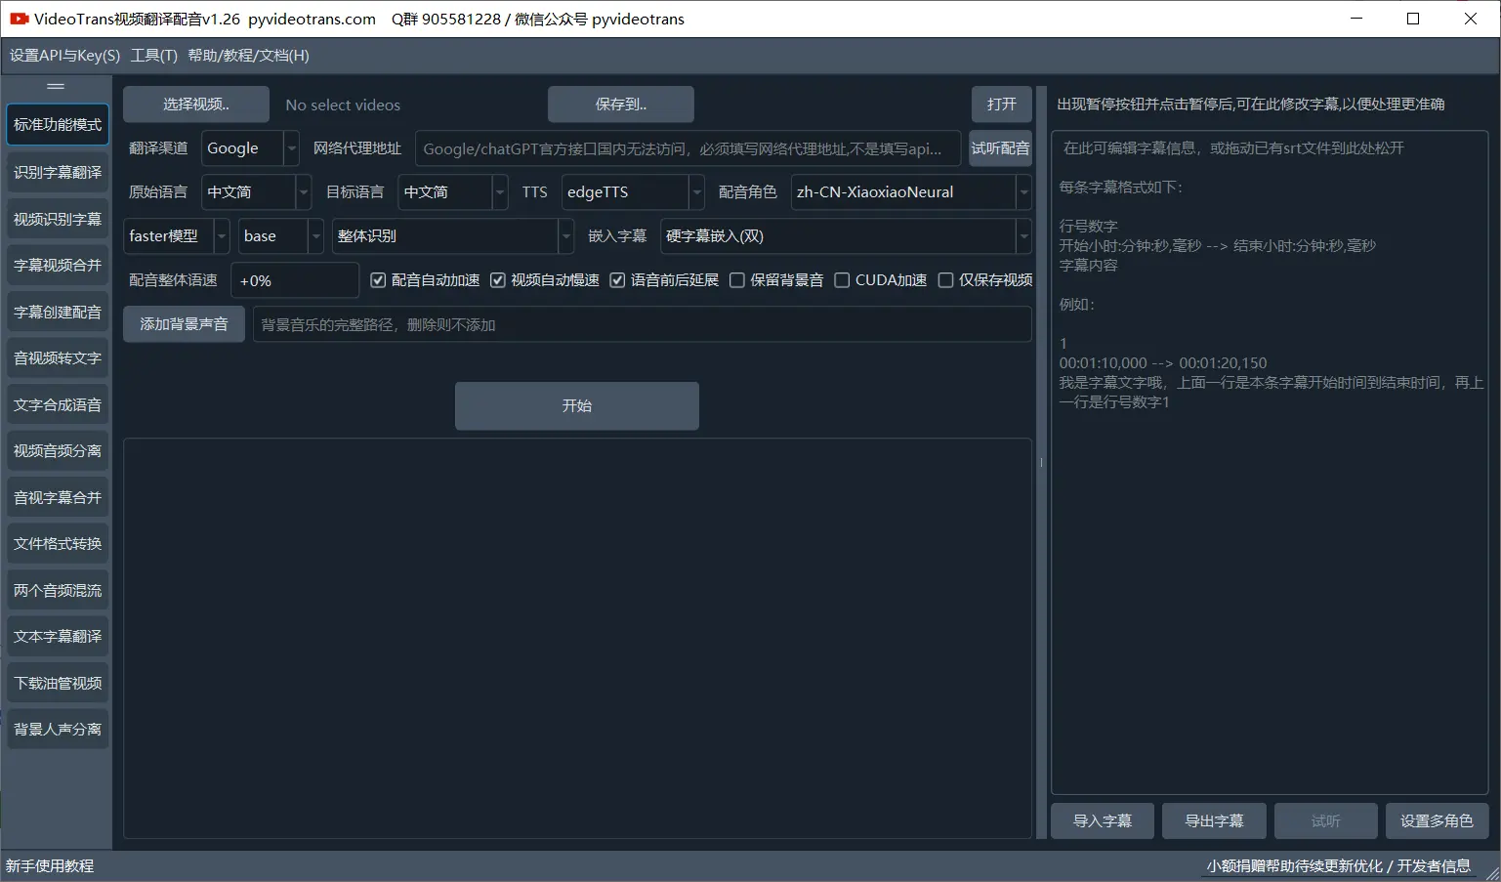Click the VideoTrans app icon in title bar
Image resolution: width=1501 pixels, height=882 pixels.
point(20,19)
